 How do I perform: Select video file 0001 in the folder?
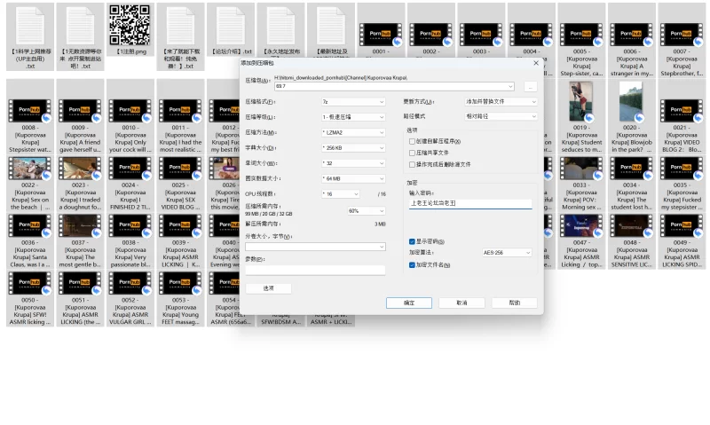tap(382, 35)
